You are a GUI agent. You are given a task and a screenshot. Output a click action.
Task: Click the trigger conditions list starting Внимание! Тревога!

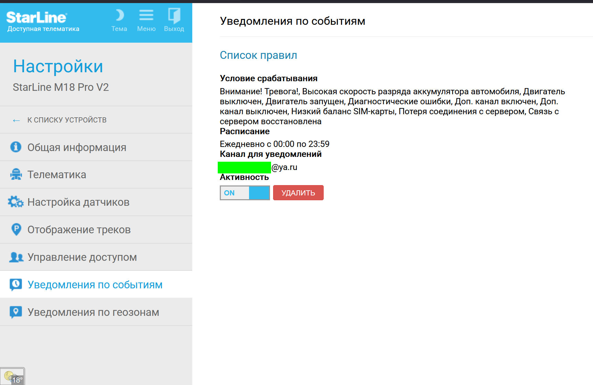tap(392, 106)
